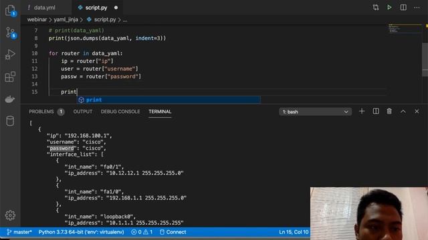Open changes compare icon in editor toolbar

pos(376,7)
